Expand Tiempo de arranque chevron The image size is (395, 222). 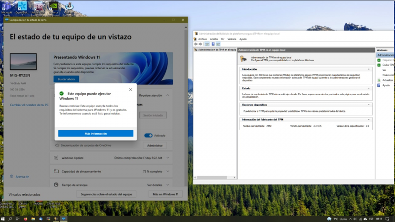(x=168, y=185)
